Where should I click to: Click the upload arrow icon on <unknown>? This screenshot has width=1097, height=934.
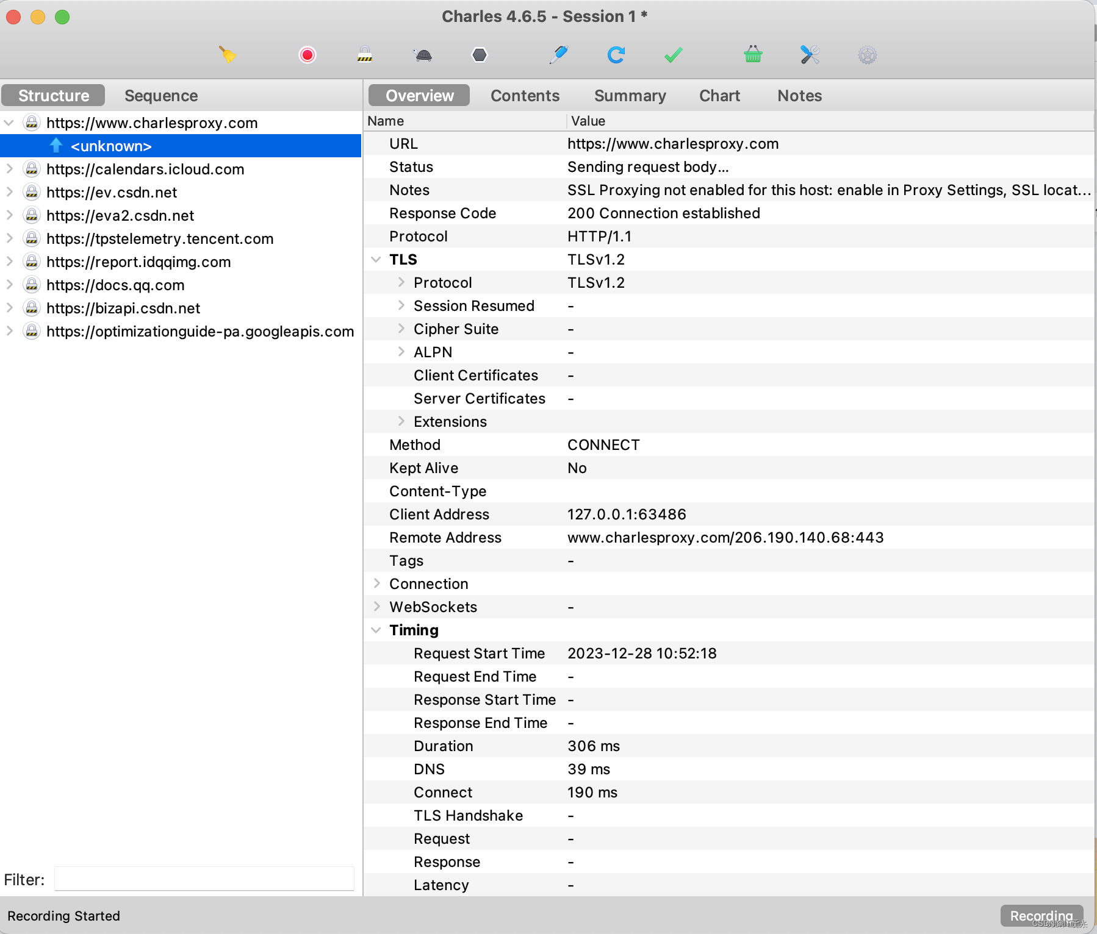tap(56, 145)
